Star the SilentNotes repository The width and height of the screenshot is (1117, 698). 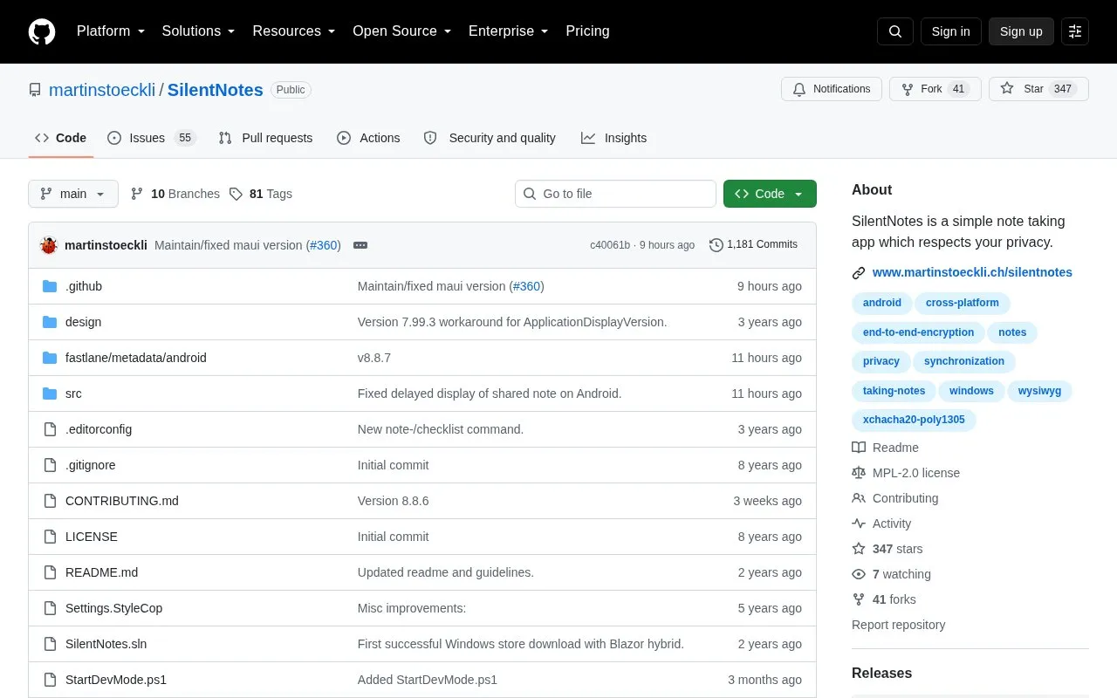click(1038, 89)
